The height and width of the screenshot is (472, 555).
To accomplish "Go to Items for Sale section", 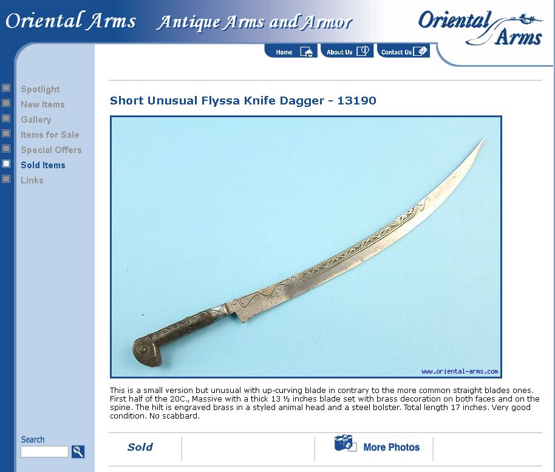I will [50, 135].
